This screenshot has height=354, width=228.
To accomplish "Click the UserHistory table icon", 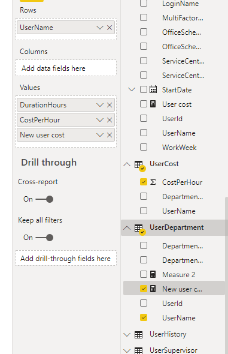I will tap(139, 335).
